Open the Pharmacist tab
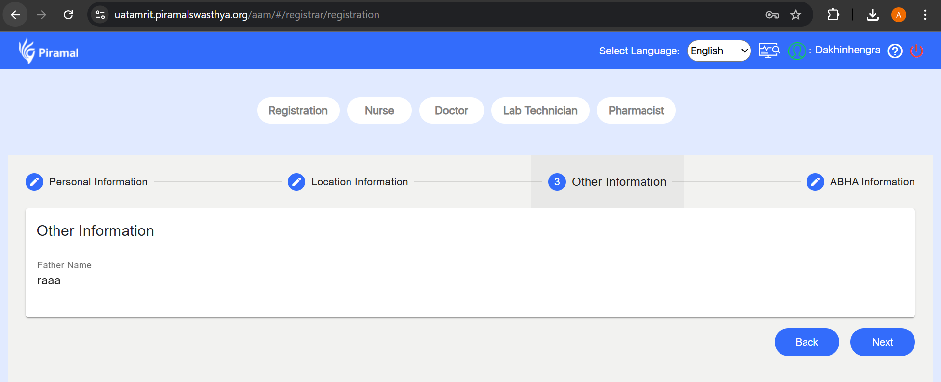The height and width of the screenshot is (382, 941). coord(636,111)
